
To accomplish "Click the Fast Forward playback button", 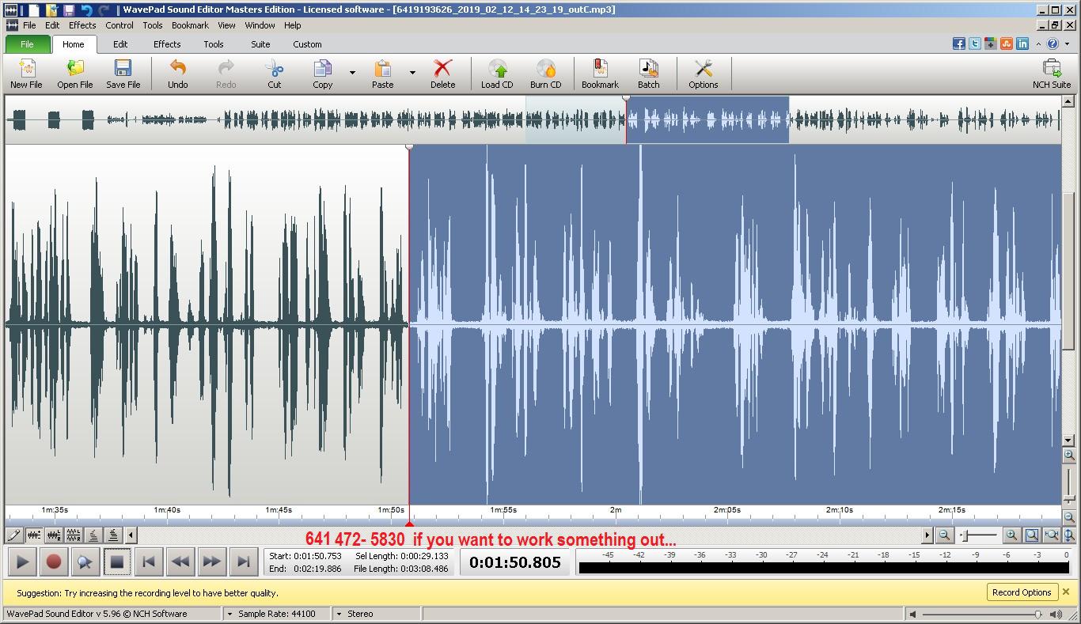I will point(211,562).
